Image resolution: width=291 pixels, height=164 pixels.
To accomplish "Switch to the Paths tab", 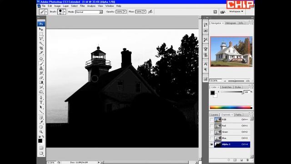I will pos(238,115).
